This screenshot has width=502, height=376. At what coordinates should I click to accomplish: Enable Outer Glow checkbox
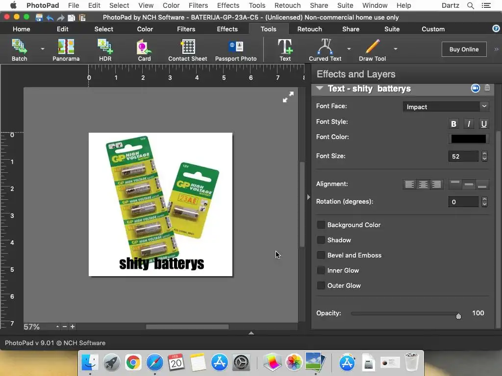point(321,285)
